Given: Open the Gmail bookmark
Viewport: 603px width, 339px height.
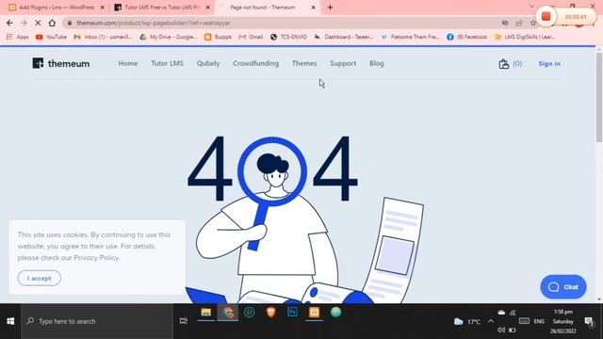Looking at the screenshot, I should click(251, 37).
